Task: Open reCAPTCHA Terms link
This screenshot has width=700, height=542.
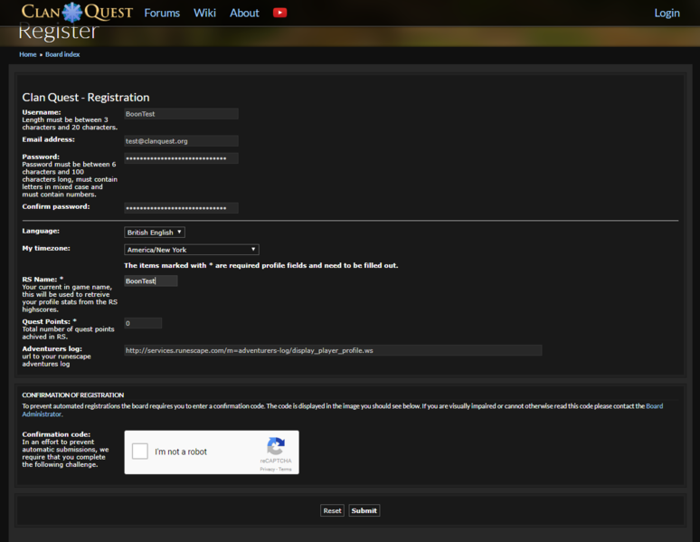Action: coord(285,470)
